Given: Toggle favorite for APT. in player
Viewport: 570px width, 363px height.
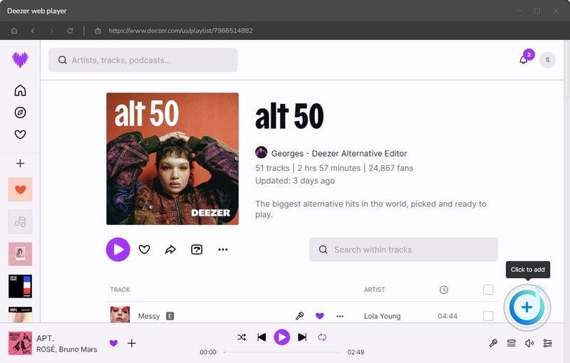Looking at the screenshot, I should [x=113, y=343].
